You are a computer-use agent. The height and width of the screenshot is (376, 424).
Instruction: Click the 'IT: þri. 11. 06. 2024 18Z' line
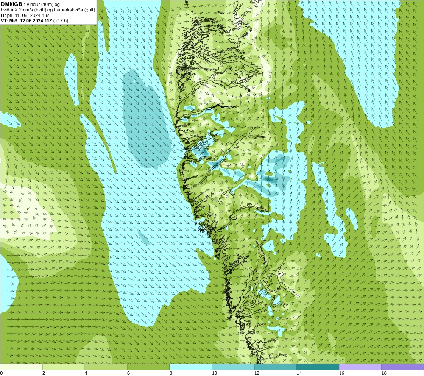[25, 15]
